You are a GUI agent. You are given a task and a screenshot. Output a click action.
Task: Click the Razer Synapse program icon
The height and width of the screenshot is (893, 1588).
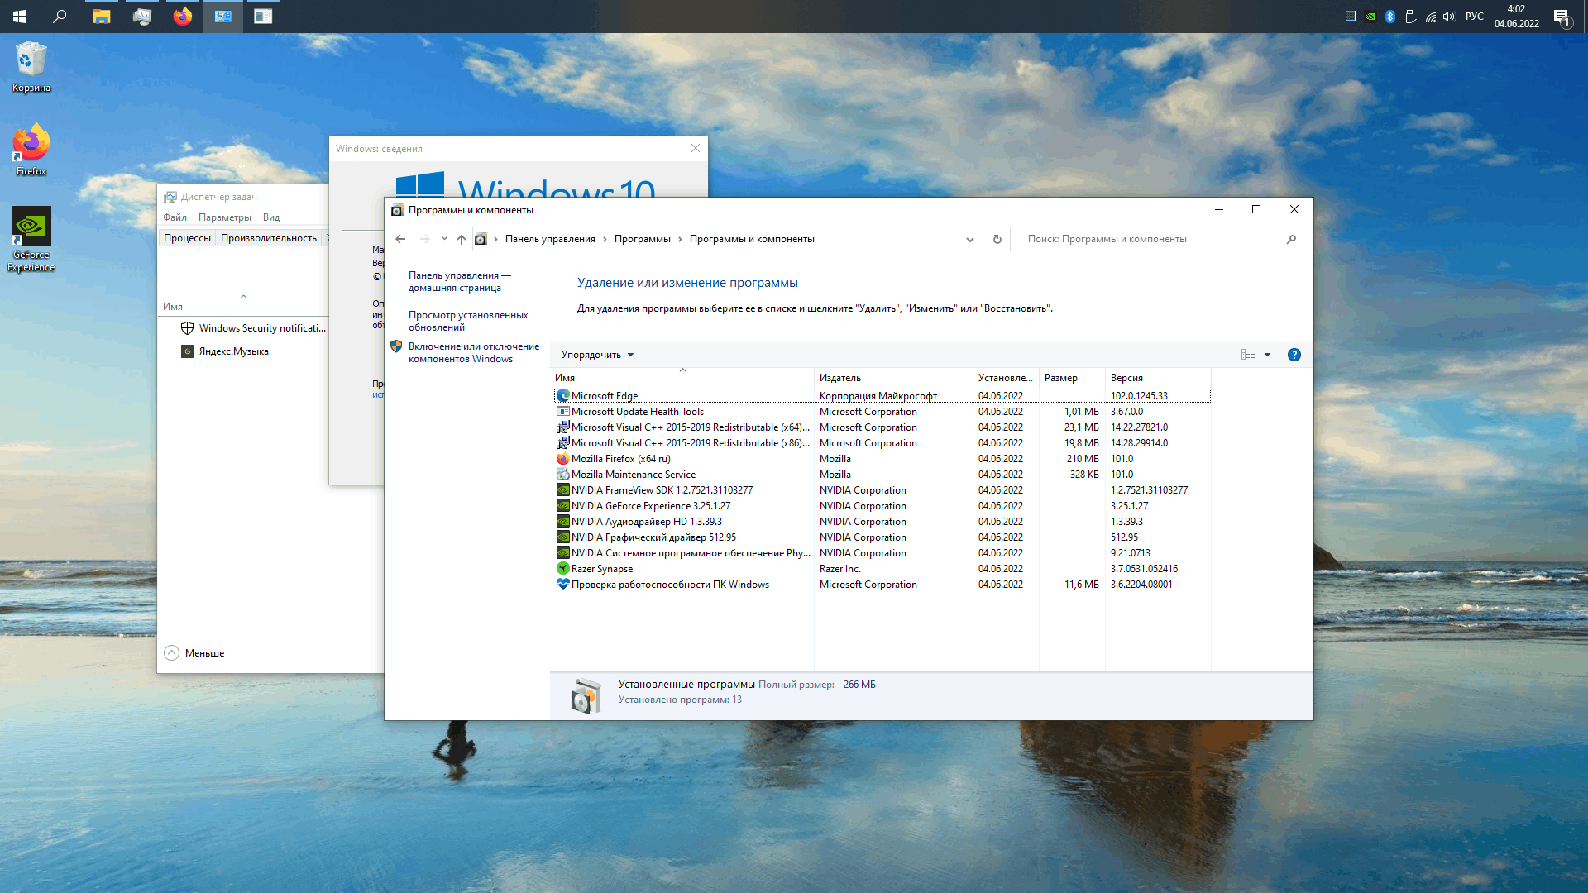click(563, 569)
